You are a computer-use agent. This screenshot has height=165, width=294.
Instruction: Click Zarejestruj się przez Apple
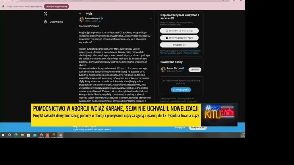tap(179, 38)
